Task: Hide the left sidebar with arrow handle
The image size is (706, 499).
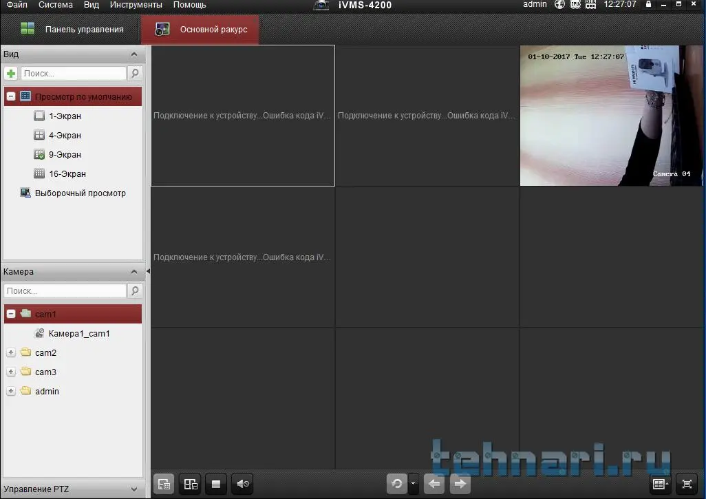Action: coord(148,272)
